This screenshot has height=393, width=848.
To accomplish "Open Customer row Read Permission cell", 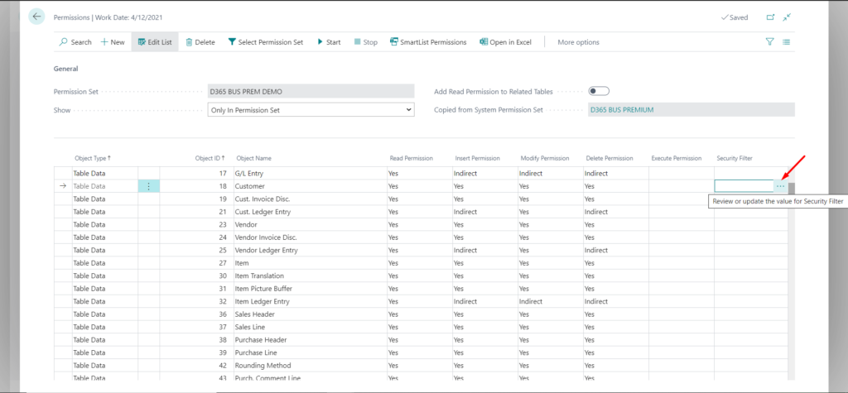I will coord(420,186).
